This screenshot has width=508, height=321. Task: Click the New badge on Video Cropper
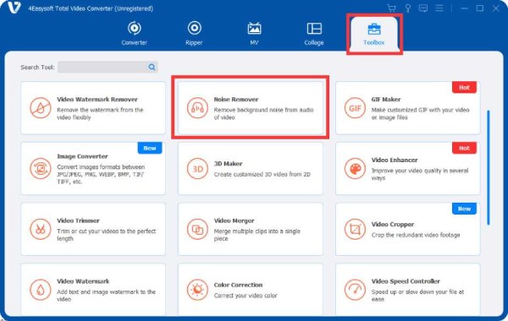pyautogui.click(x=464, y=209)
